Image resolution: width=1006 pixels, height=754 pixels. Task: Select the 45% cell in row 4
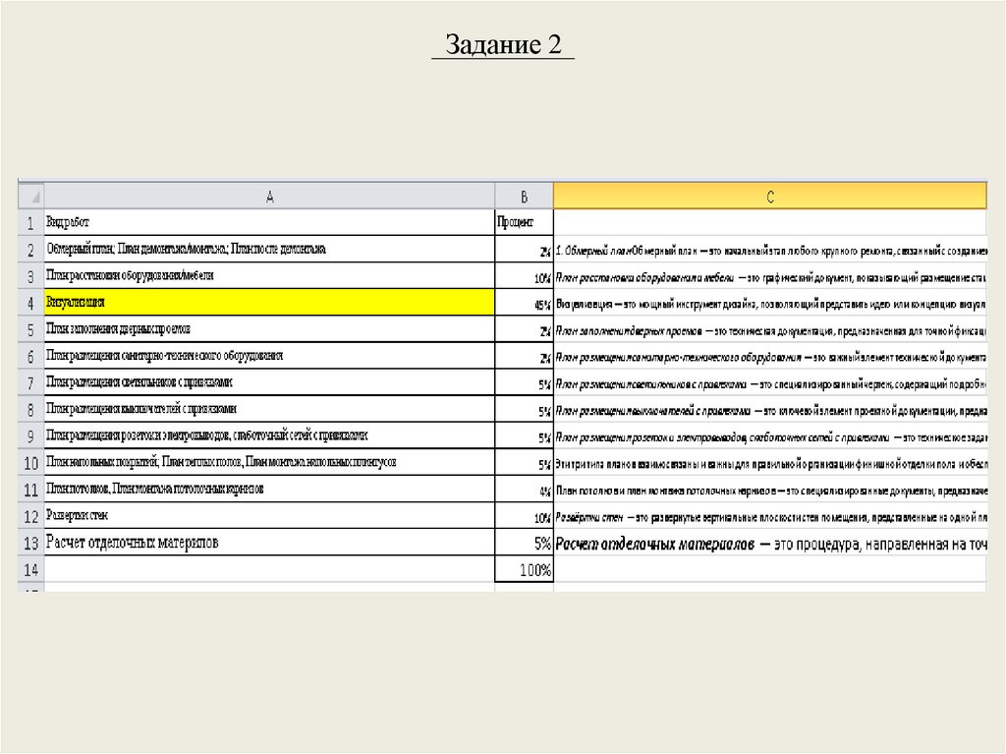[525, 303]
